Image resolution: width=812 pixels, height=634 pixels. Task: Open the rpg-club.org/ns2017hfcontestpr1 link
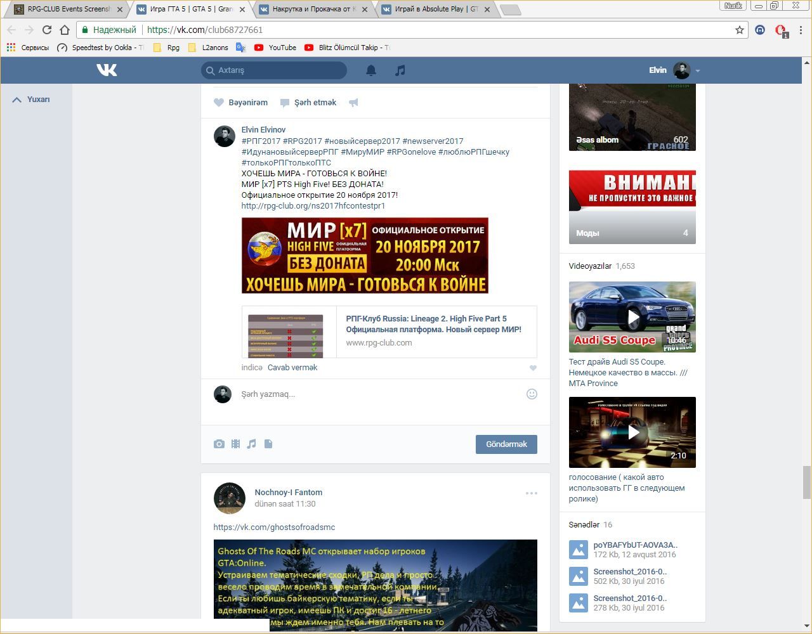pyautogui.click(x=313, y=206)
